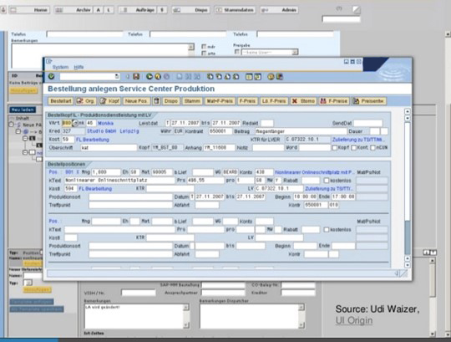Click the trash can delete icon
This screenshot has width=451, height=342.
(x=156, y=101)
